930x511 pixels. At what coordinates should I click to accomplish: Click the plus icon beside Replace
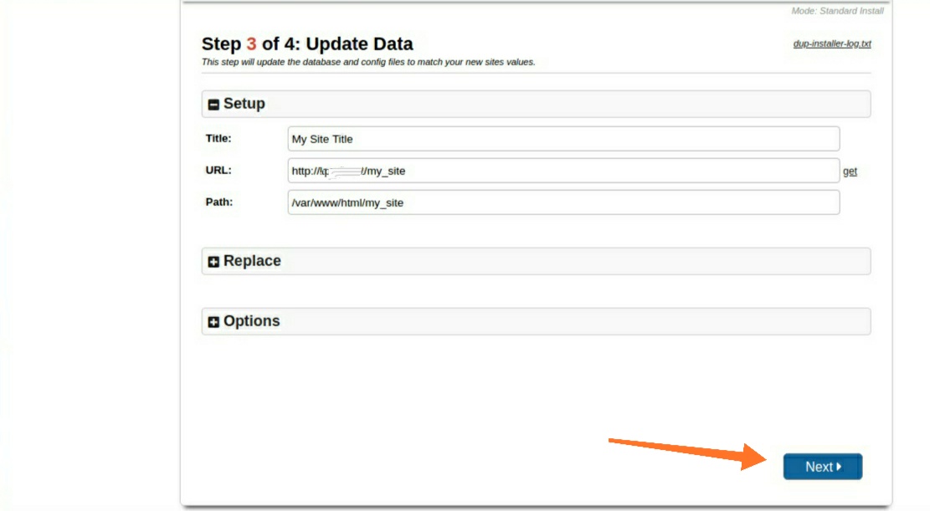pos(213,262)
